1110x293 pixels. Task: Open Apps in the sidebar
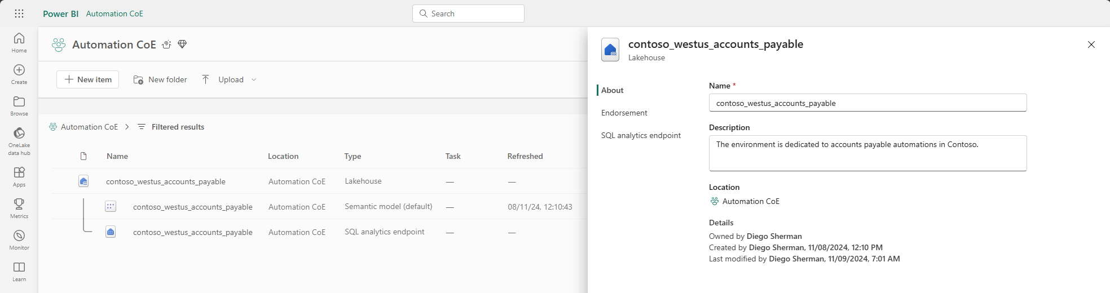click(19, 176)
